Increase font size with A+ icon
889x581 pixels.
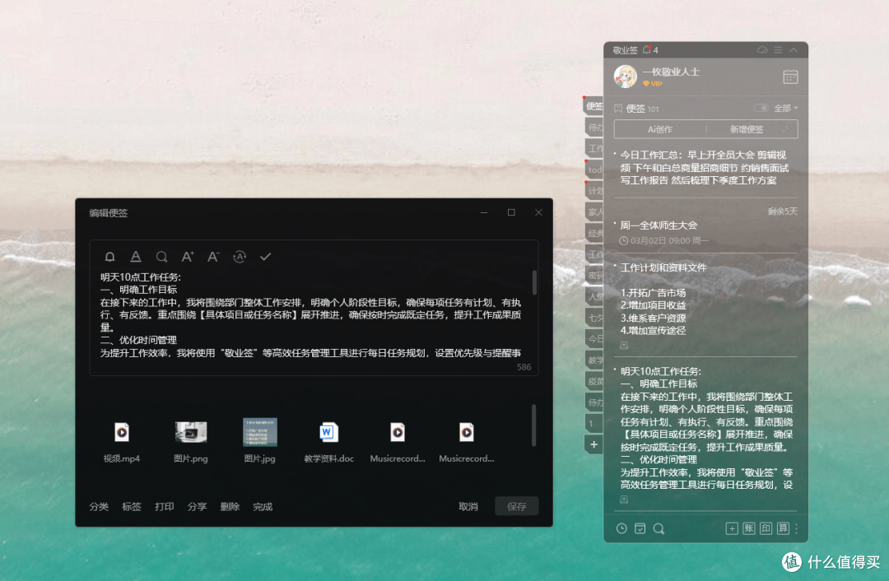[x=188, y=257]
